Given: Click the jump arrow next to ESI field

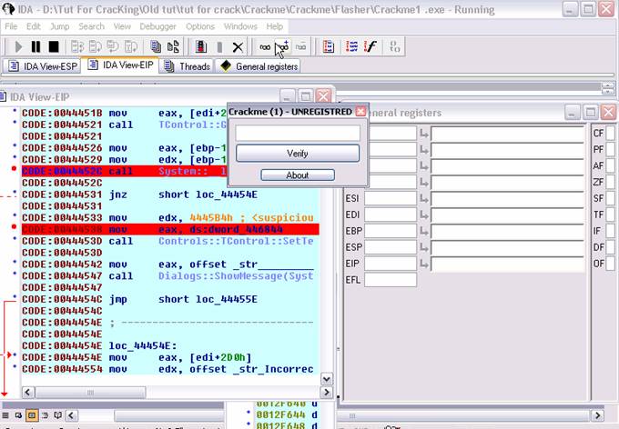Looking at the screenshot, I should pyautogui.click(x=424, y=198).
